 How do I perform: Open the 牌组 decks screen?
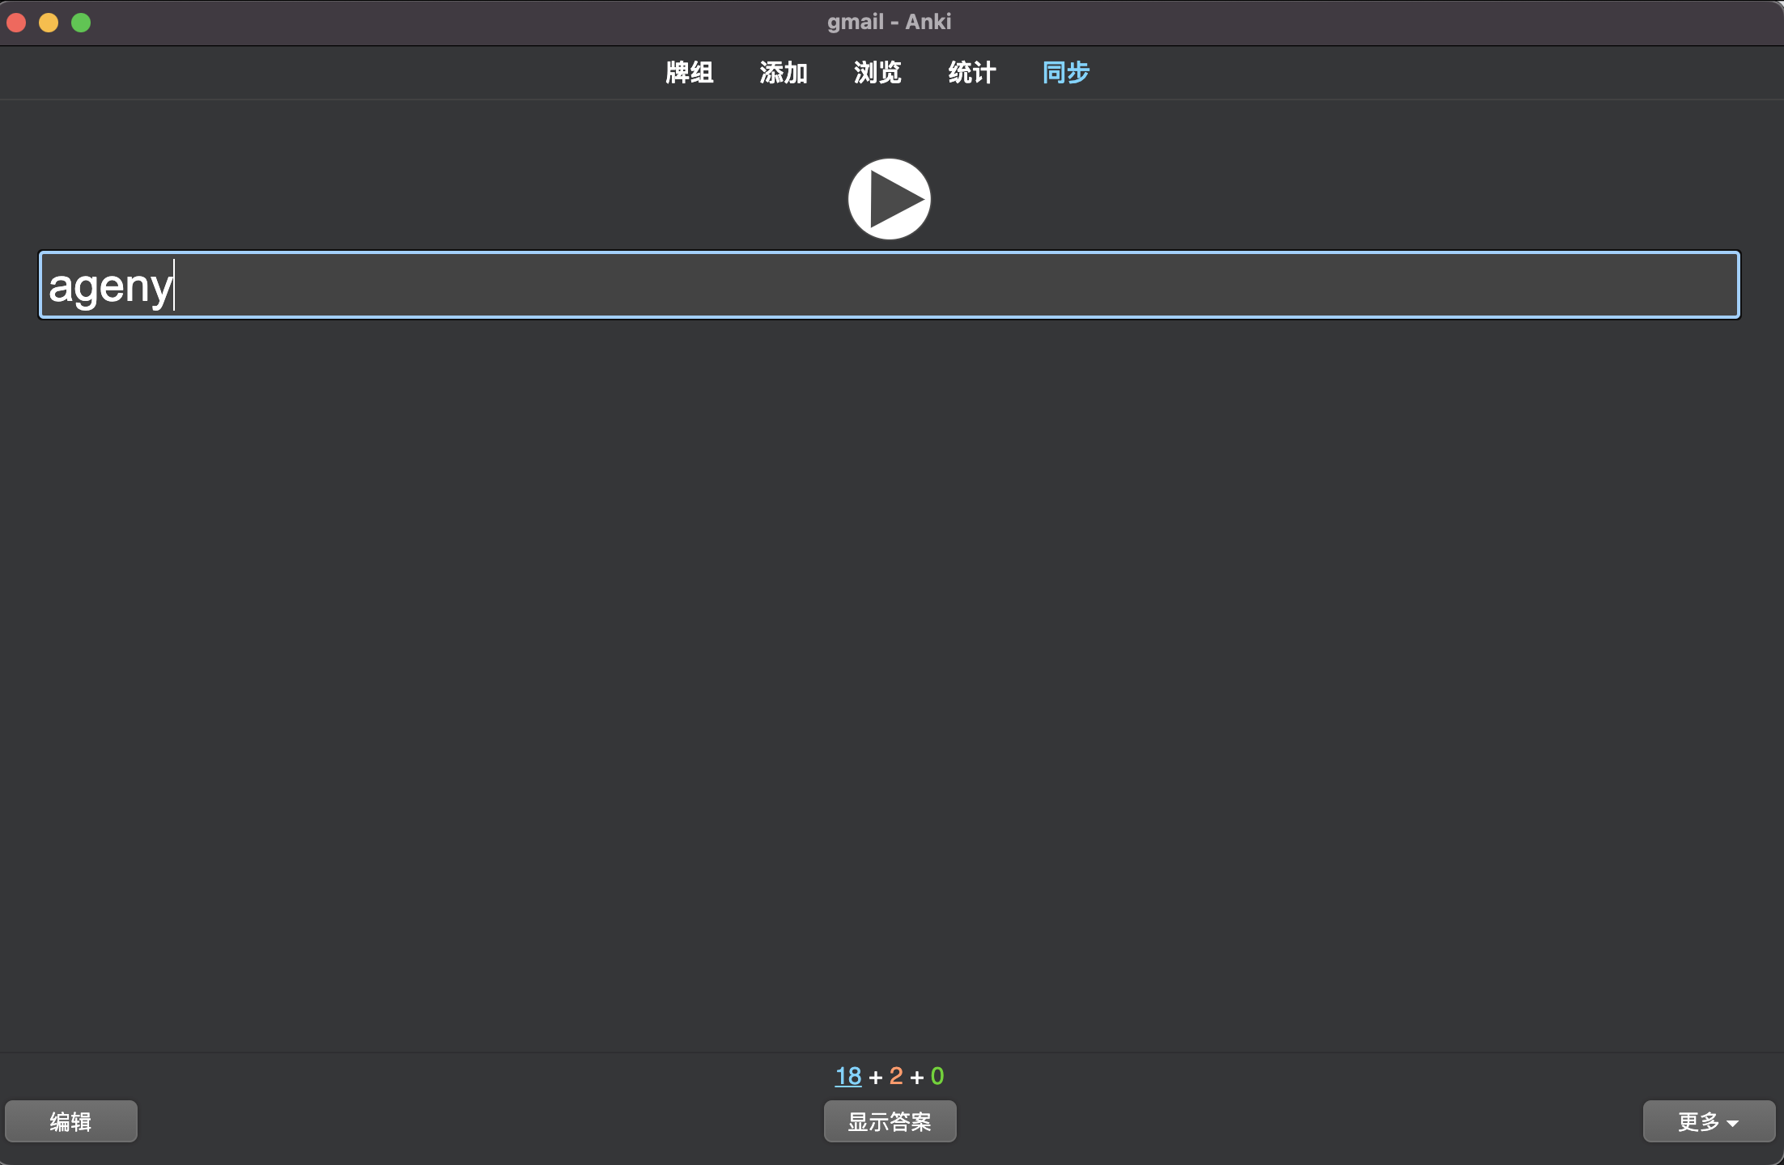689,73
